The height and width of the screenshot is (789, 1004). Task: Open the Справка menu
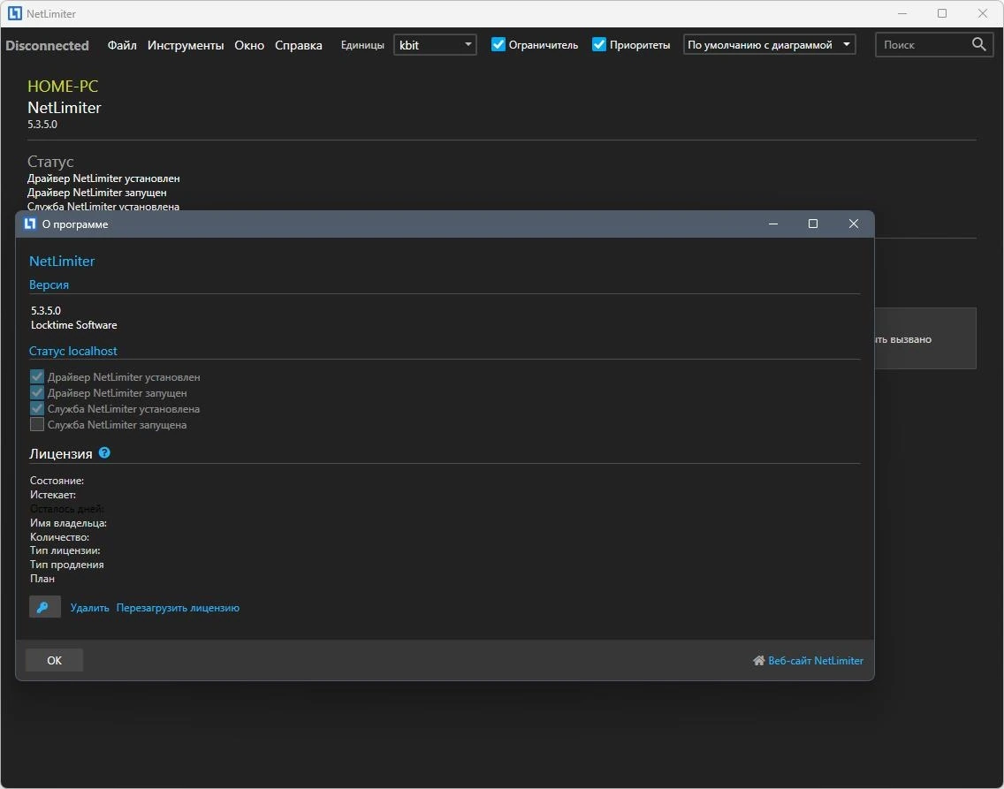pyautogui.click(x=299, y=45)
